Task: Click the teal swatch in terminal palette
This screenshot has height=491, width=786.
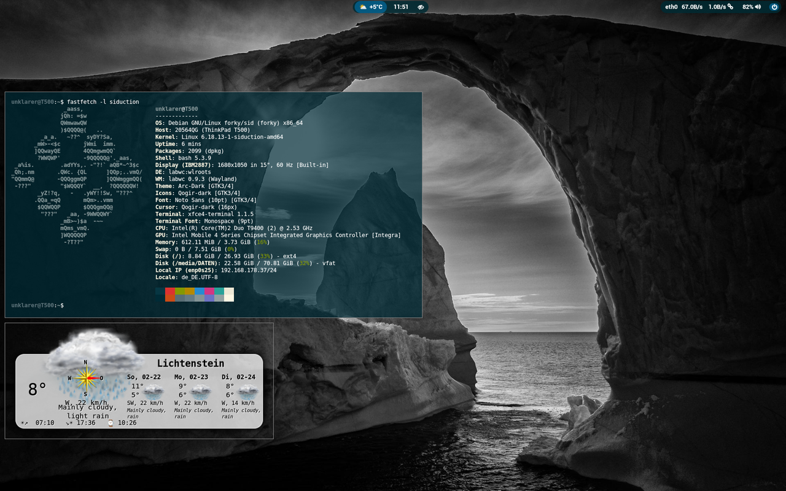Action: tap(219, 291)
